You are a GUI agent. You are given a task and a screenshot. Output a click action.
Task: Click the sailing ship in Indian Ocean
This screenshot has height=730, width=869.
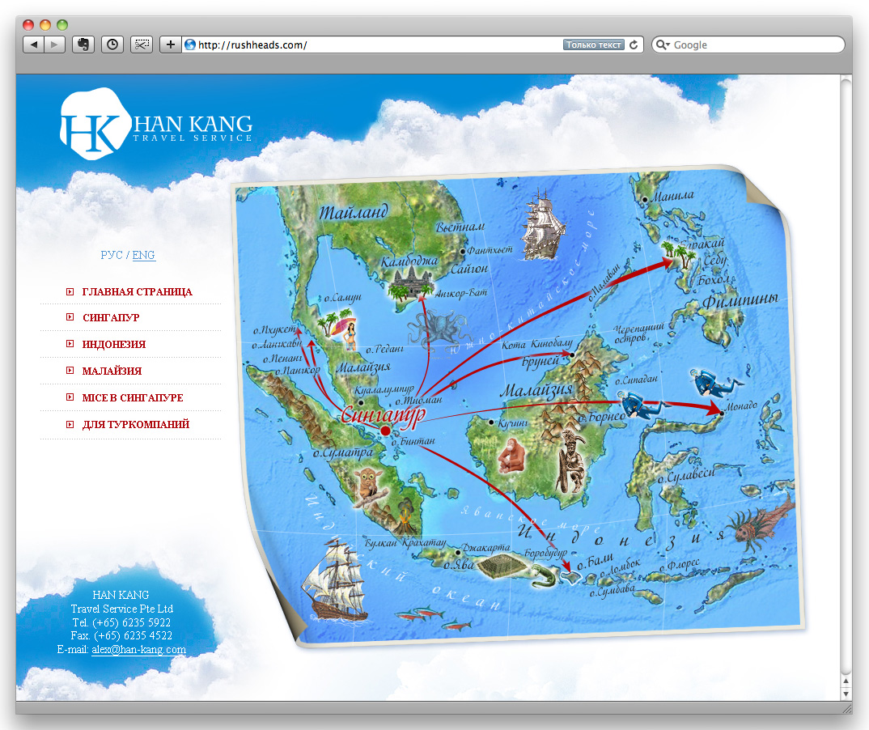coord(336,579)
